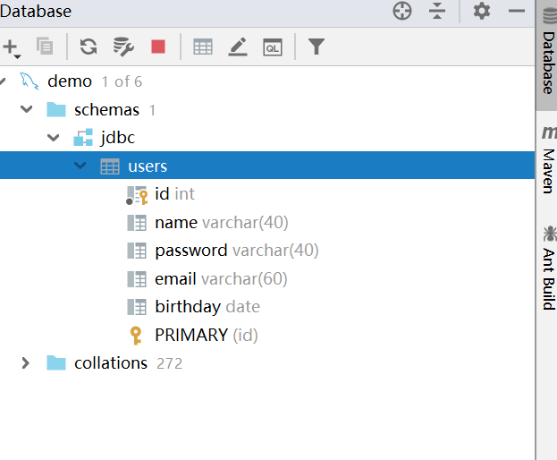Screen dimensions: 557x460
Task: Click the scroll from editor target icon
Action: pos(402,11)
